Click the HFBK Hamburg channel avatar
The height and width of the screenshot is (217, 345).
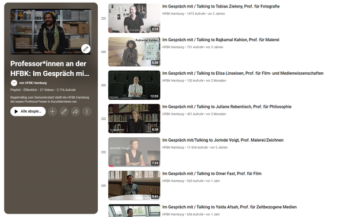pyautogui.click(x=14, y=83)
